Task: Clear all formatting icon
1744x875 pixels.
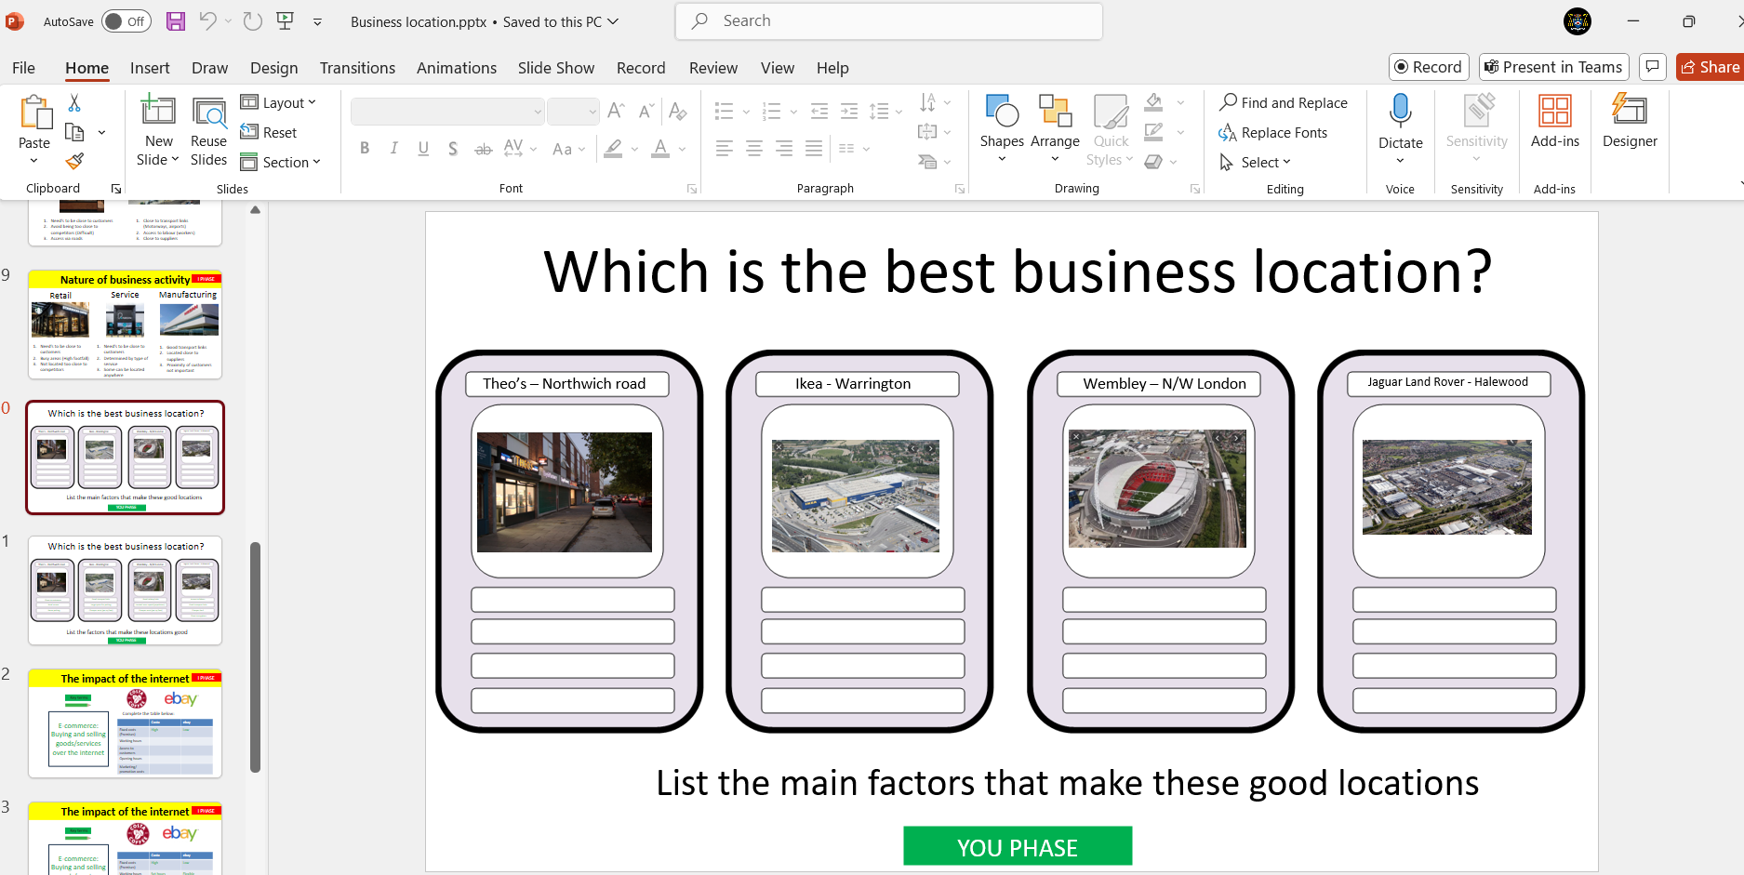Action: point(678,112)
